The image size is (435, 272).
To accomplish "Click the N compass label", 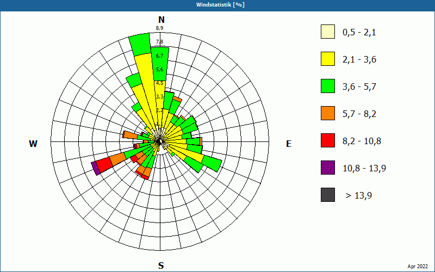I will pyautogui.click(x=161, y=20).
